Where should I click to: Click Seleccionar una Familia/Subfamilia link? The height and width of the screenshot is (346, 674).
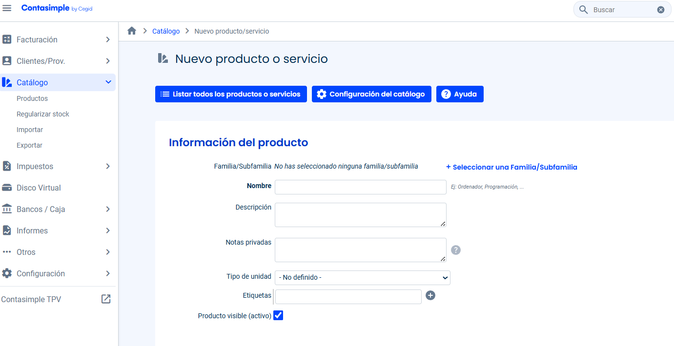click(511, 167)
